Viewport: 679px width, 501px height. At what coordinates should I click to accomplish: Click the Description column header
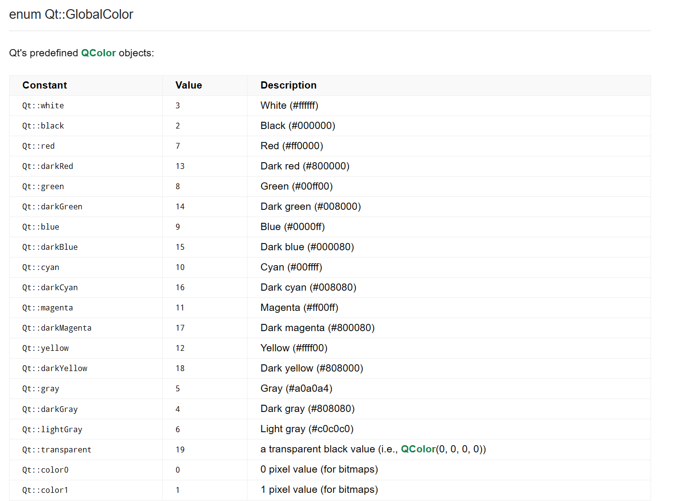point(288,85)
